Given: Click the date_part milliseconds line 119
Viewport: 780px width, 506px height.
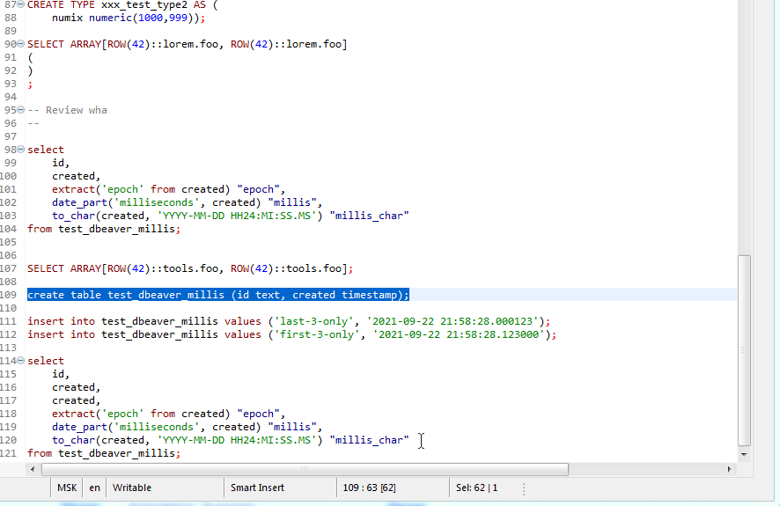Looking at the screenshot, I should coord(187,427).
